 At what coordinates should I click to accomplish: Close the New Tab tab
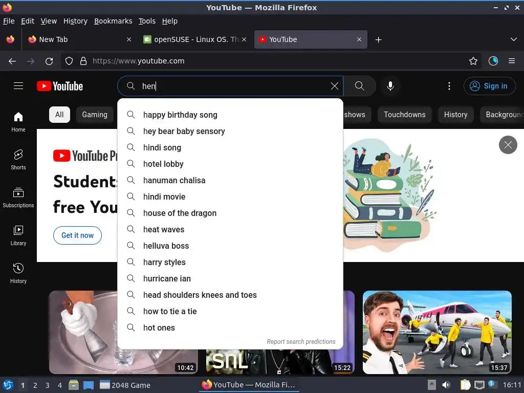(129, 39)
